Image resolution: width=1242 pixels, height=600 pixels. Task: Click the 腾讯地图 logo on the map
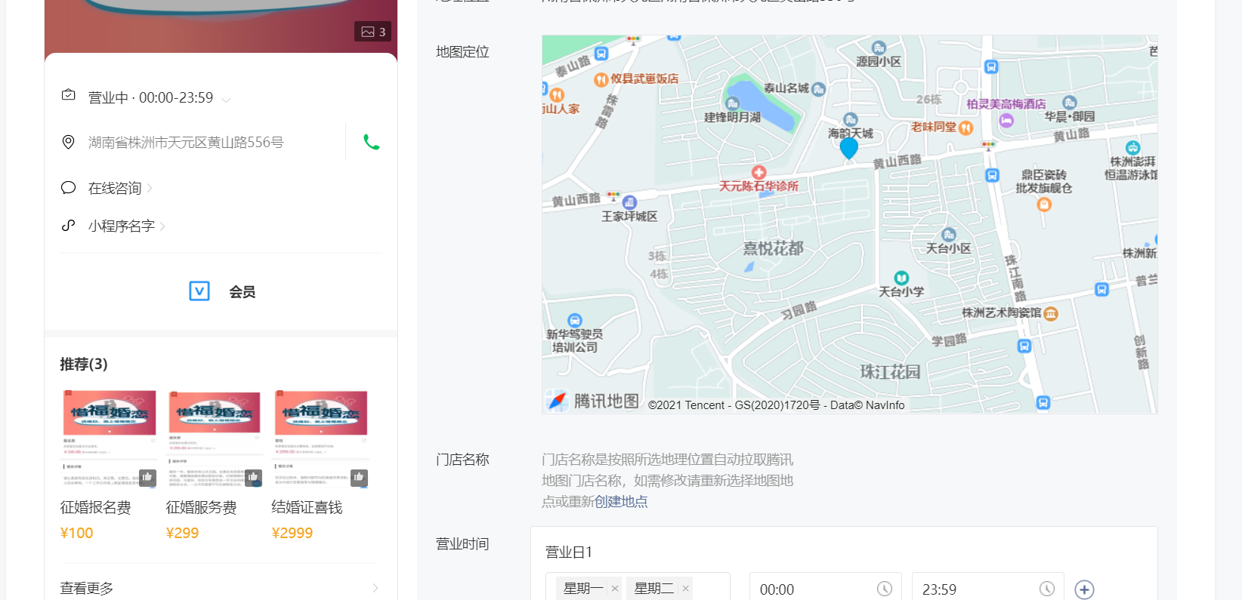[593, 401]
